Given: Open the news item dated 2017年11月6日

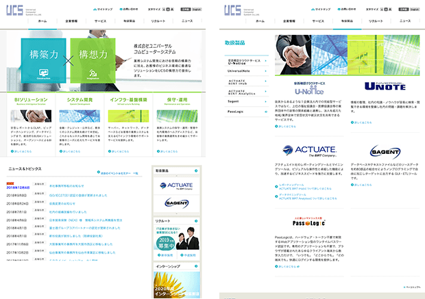Looking at the screenshot, I should pyautogui.click(x=81, y=244).
